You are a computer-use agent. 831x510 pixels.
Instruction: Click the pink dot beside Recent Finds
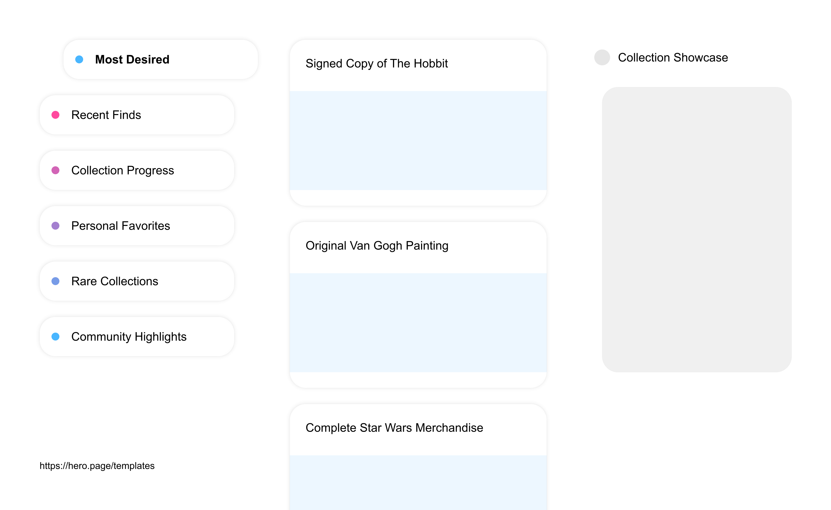pyautogui.click(x=55, y=115)
